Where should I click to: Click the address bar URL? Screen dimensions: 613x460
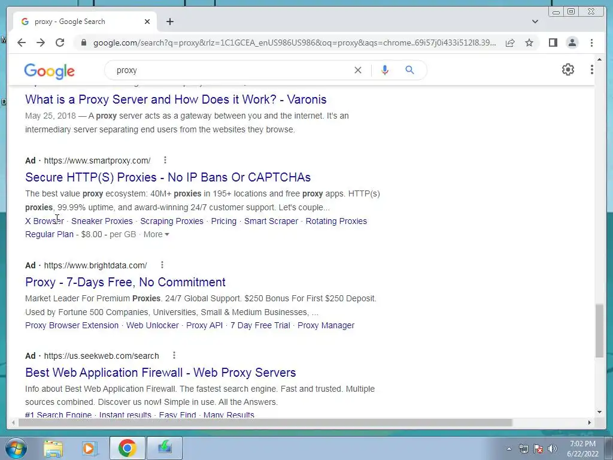pyautogui.click(x=295, y=43)
